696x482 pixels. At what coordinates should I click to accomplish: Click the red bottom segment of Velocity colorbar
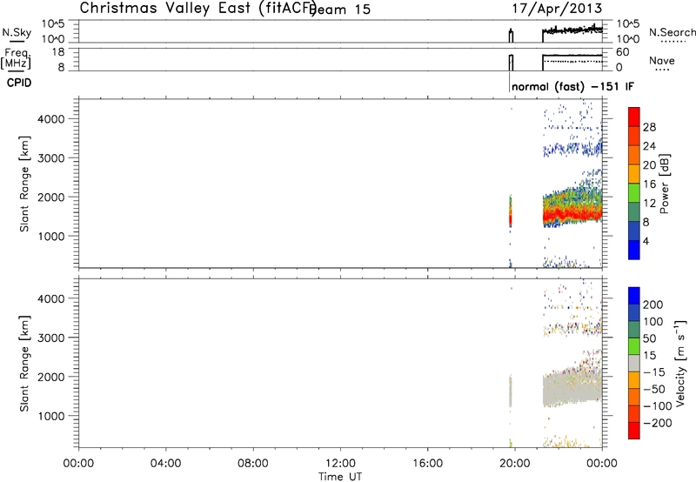634,431
